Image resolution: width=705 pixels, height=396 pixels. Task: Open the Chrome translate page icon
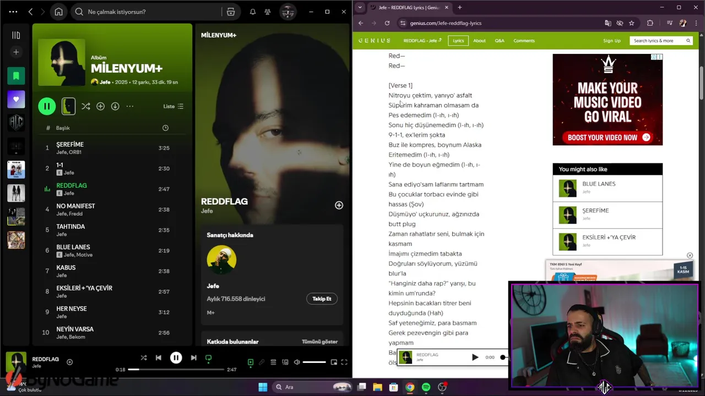[x=608, y=23]
